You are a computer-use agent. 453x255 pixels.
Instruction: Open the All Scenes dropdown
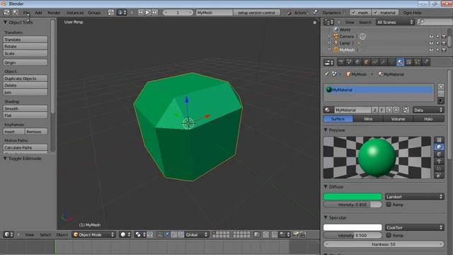point(395,22)
